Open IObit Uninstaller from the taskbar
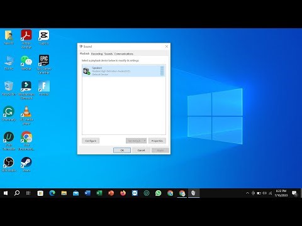 (x=147, y=193)
